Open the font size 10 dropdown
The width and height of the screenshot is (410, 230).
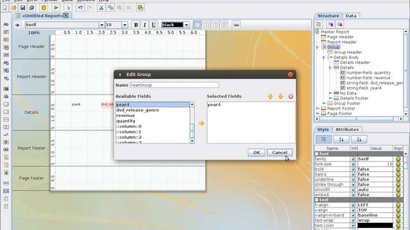(125, 25)
